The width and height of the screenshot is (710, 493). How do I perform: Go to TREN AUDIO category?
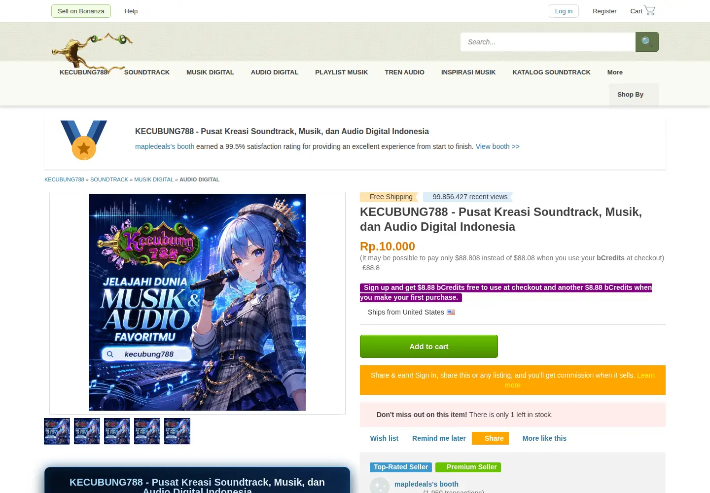404,72
